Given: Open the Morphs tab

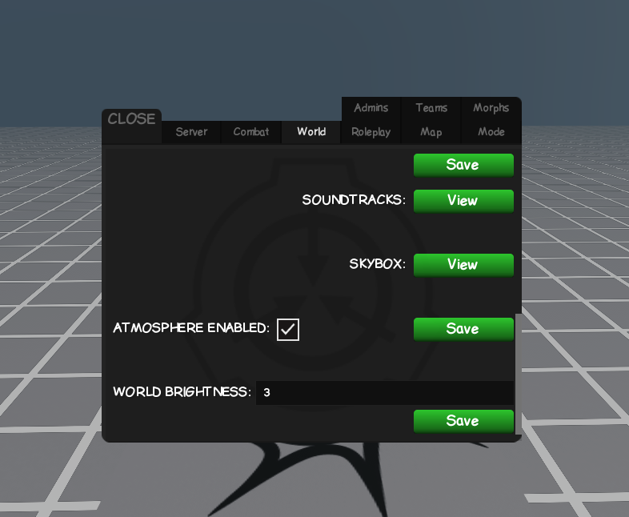Looking at the screenshot, I should tap(491, 108).
